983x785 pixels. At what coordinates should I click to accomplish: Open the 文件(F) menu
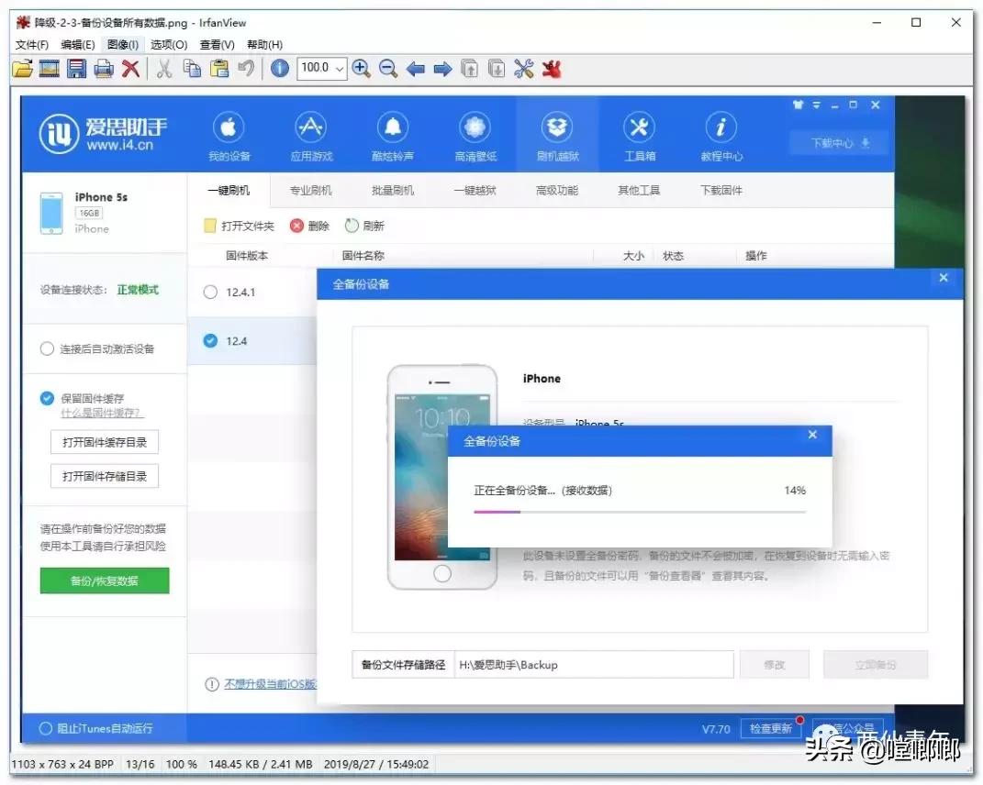tap(30, 43)
